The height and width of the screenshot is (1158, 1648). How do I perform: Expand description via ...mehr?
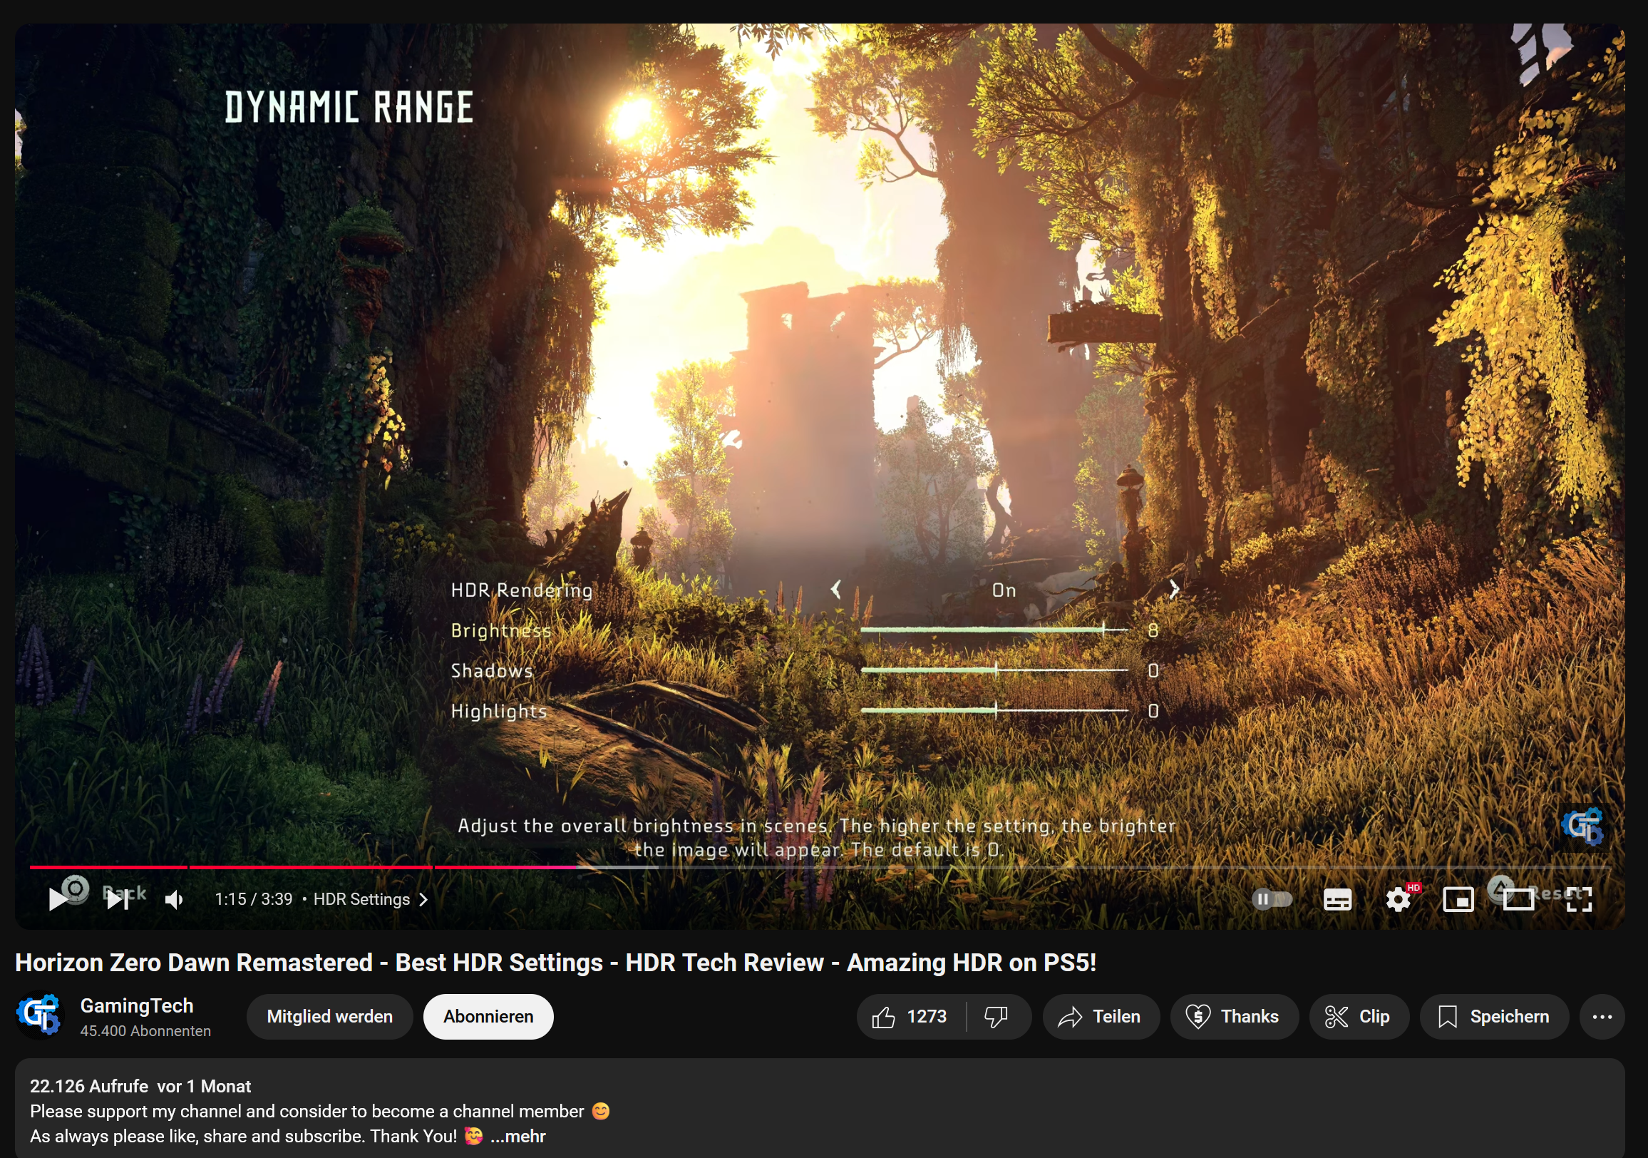point(518,1137)
